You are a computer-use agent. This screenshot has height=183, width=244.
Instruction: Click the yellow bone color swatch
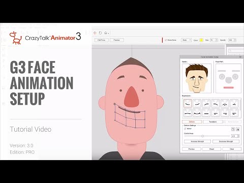coord(201,40)
